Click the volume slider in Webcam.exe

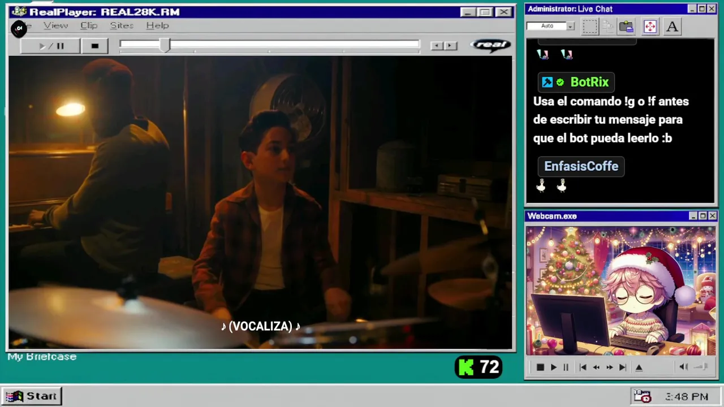coord(701,367)
